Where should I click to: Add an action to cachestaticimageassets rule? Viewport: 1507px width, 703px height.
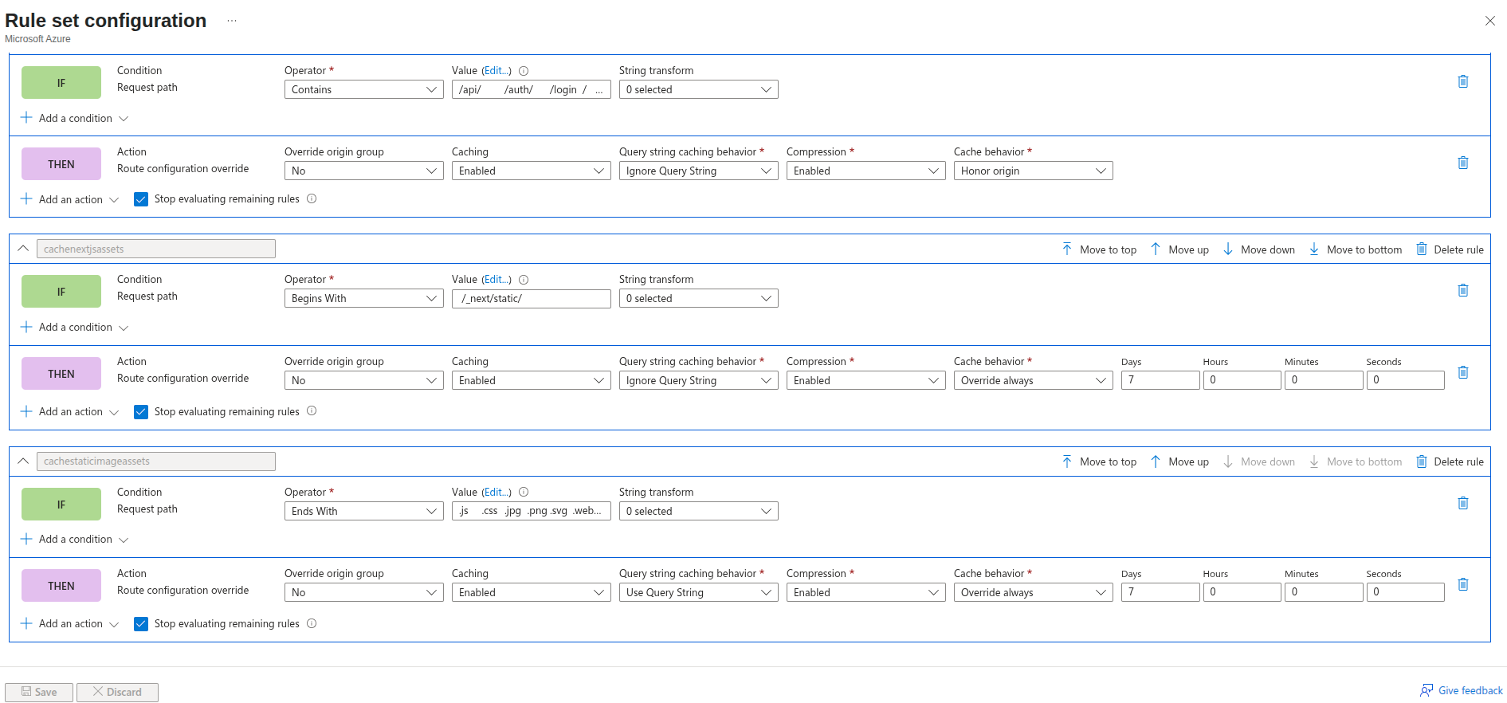pos(69,623)
